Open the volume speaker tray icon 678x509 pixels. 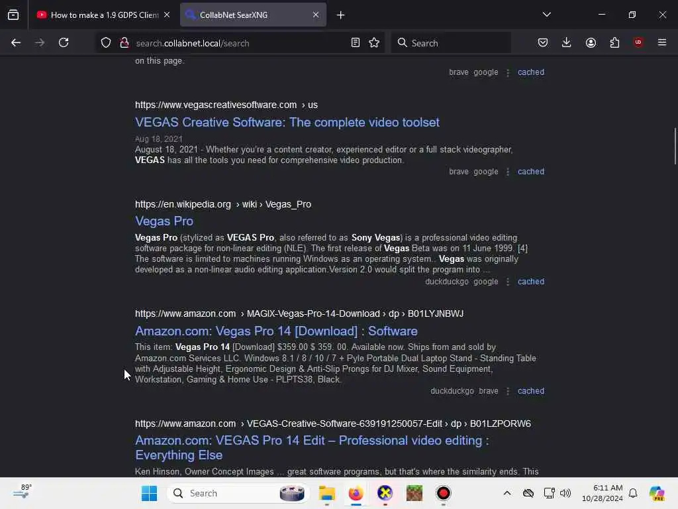coord(565,493)
